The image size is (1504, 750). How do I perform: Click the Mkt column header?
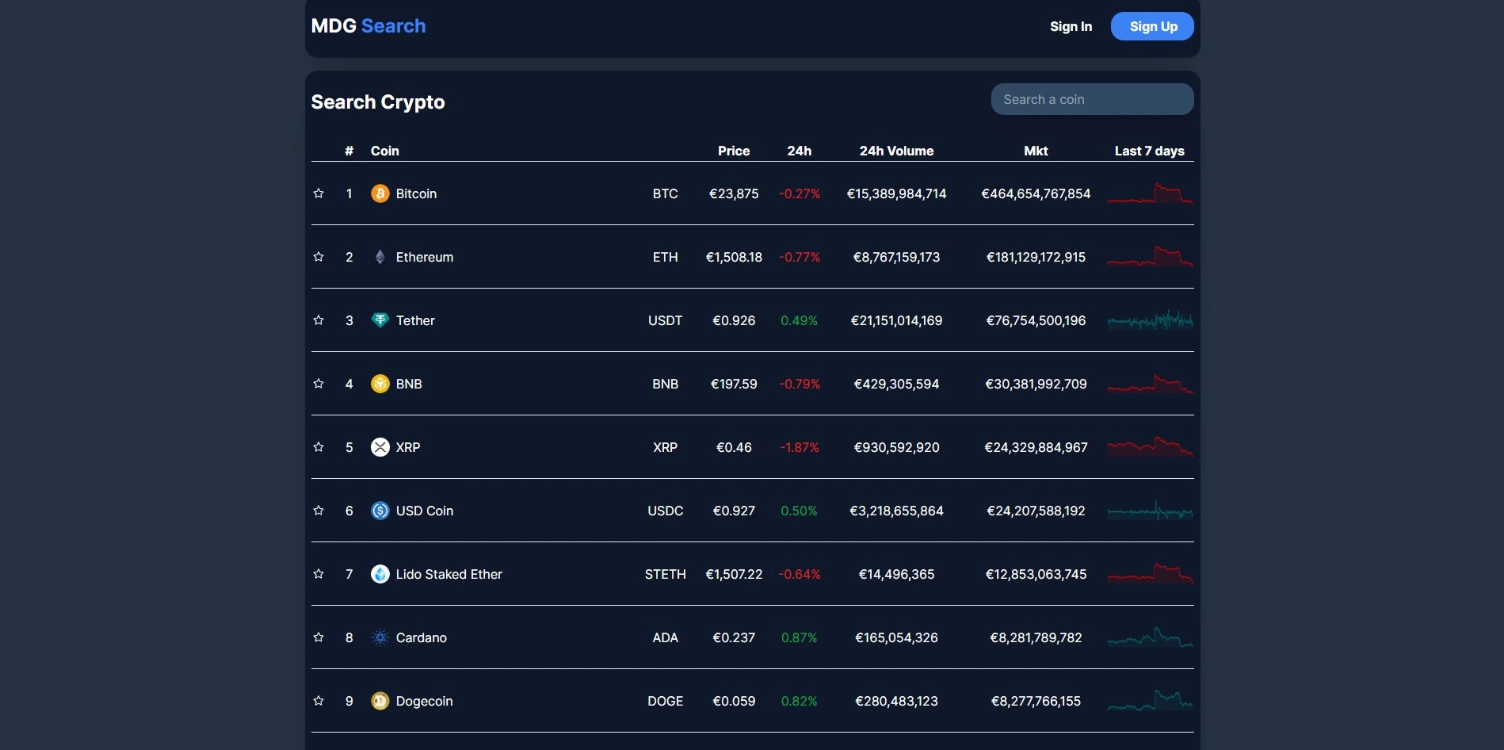(1036, 151)
